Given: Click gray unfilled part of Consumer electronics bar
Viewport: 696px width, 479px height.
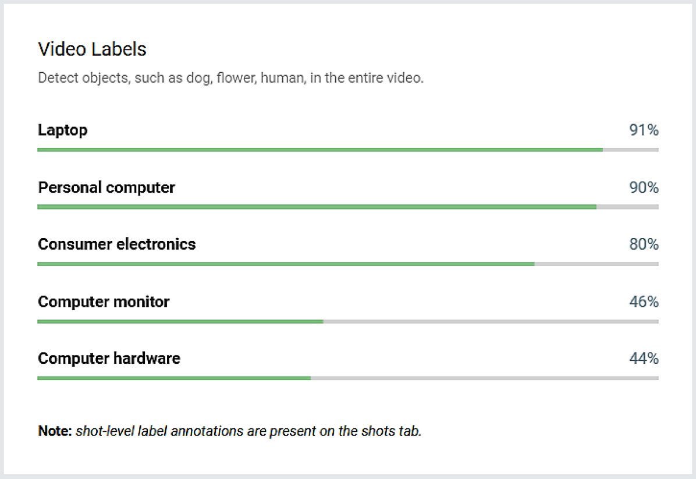Looking at the screenshot, I should (x=596, y=264).
